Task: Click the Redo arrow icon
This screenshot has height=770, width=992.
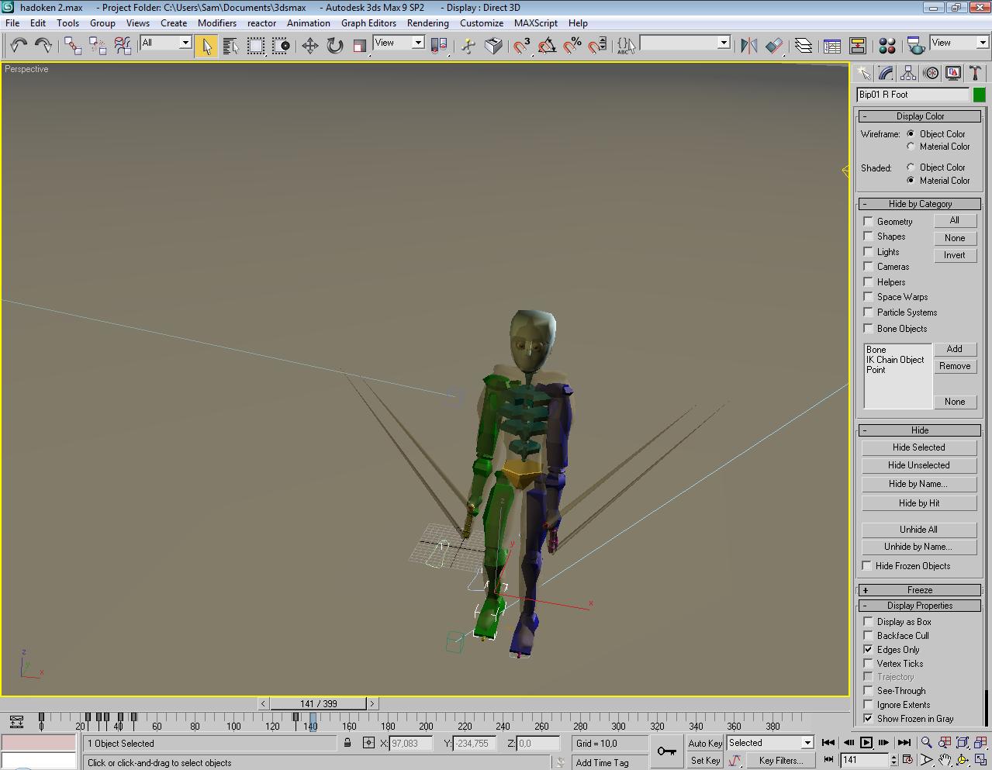Action: pos(43,45)
